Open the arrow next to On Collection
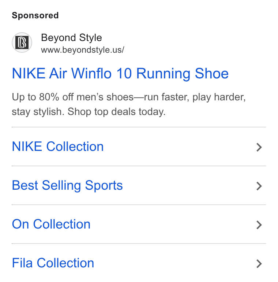 pos(259,225)
